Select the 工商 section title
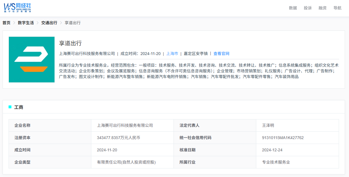 (19, 107)
